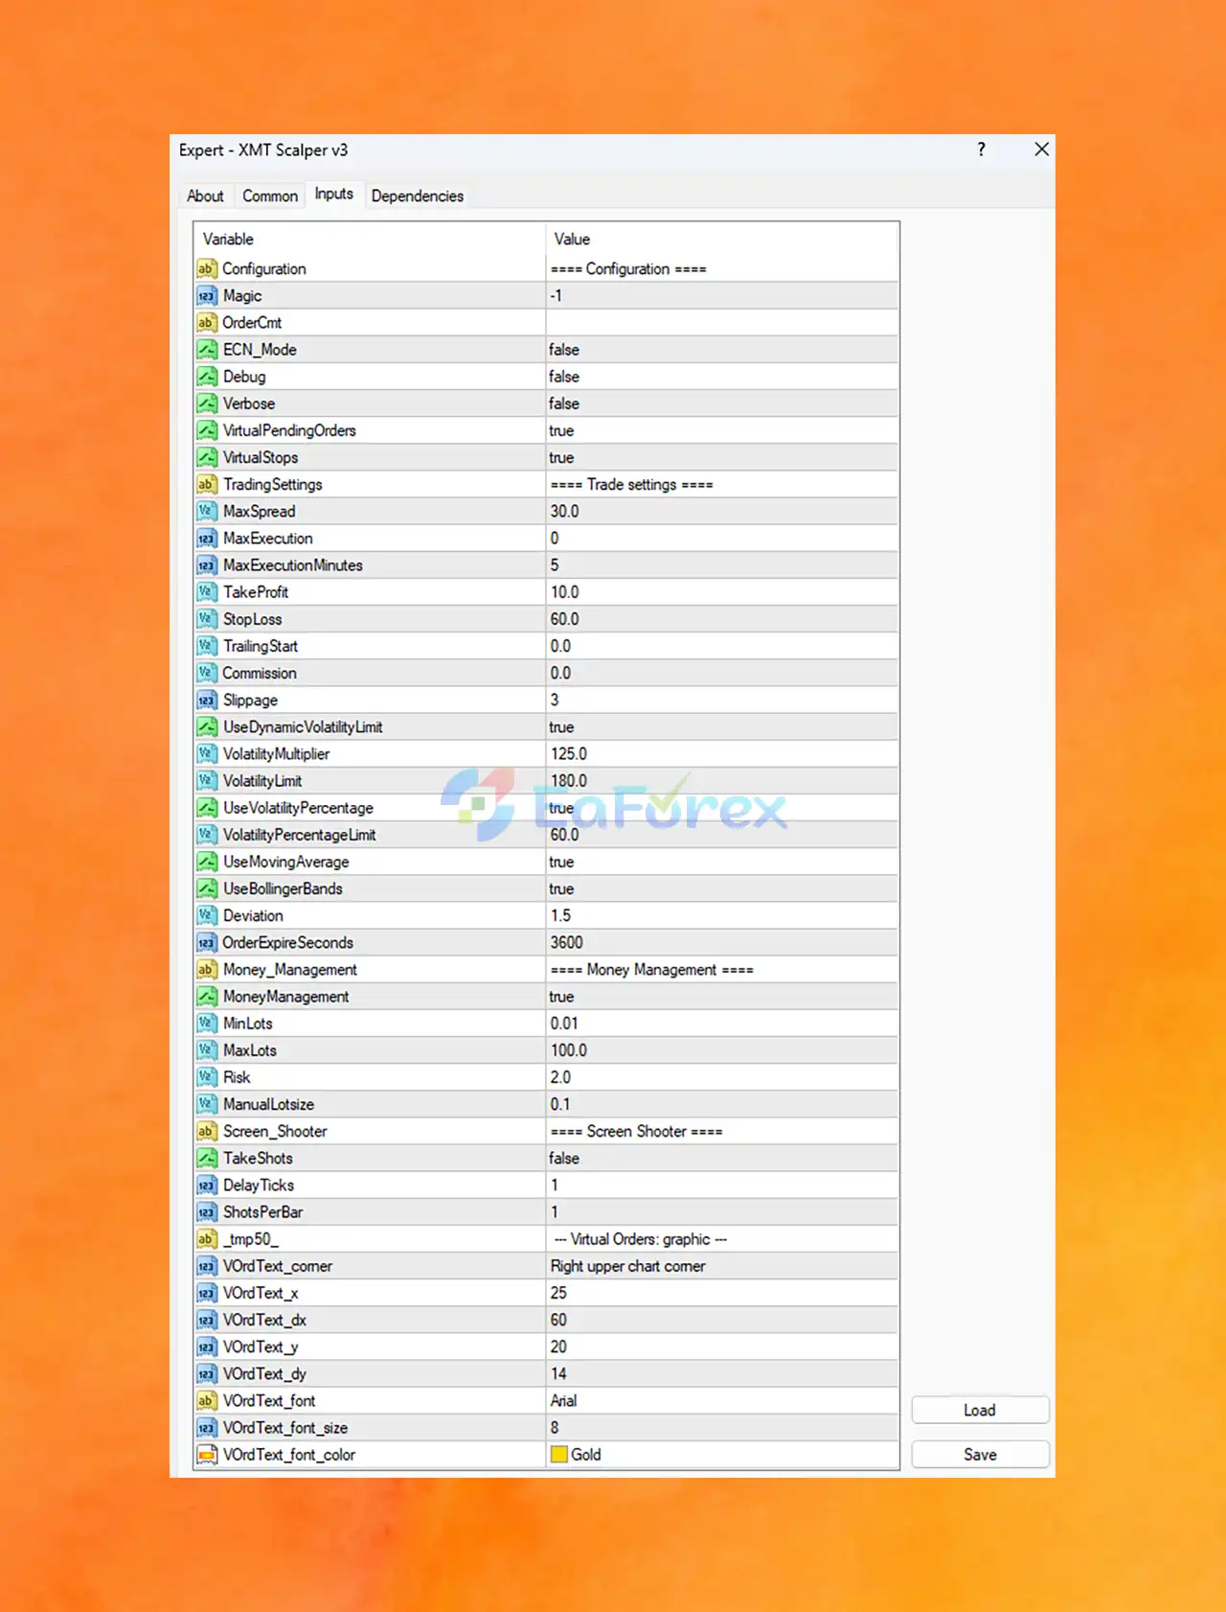Open the About tab

pos(205,196)
